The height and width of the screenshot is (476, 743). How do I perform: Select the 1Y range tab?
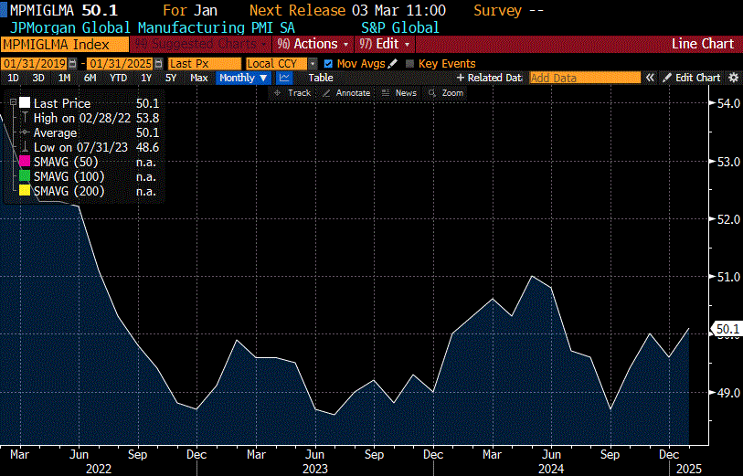coord(146,79)
